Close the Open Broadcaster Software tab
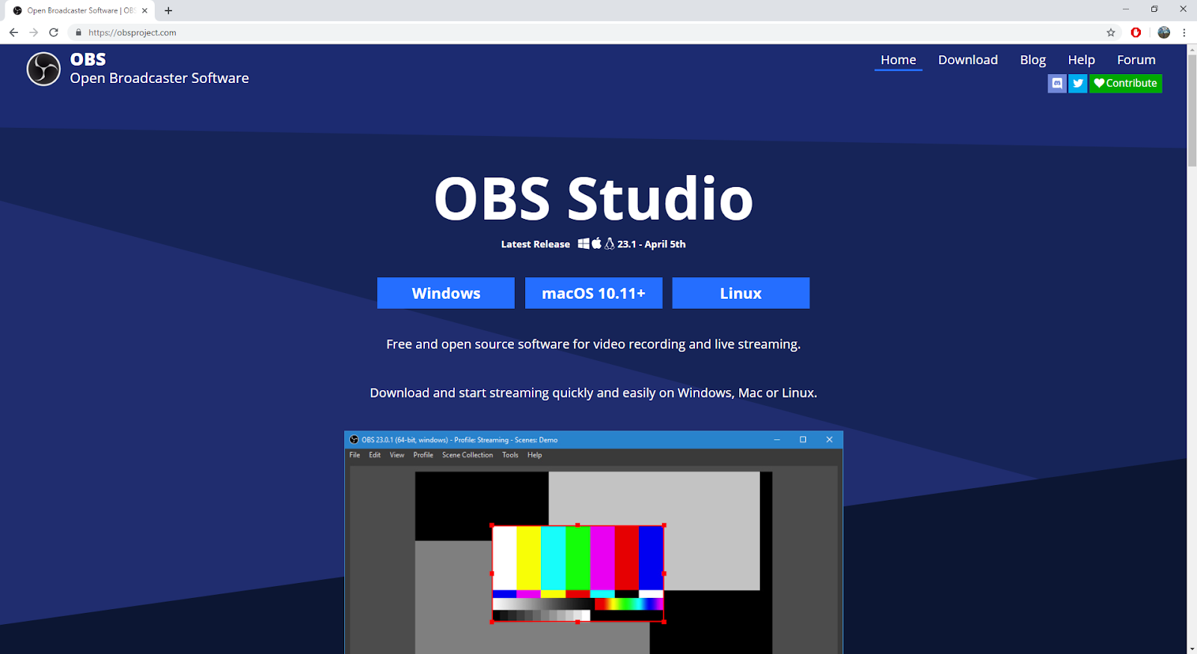Screen dimensions: 1197x654 click(x=144, y=10)
